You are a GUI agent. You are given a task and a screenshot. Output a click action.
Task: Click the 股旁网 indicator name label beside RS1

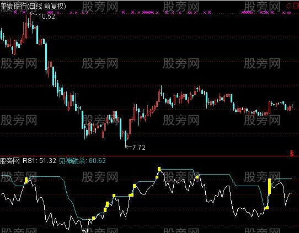[10, 161]
